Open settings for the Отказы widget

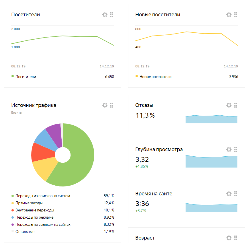pos(229,105)
